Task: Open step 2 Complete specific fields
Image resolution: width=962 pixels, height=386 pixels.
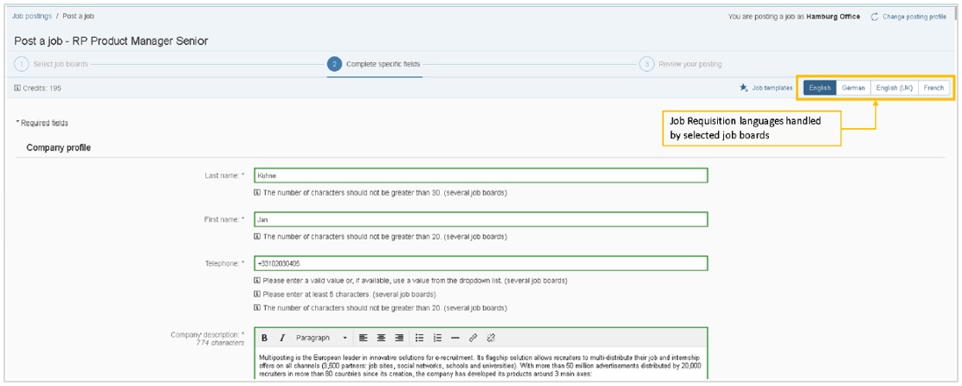Action: [x=375, y=64]
